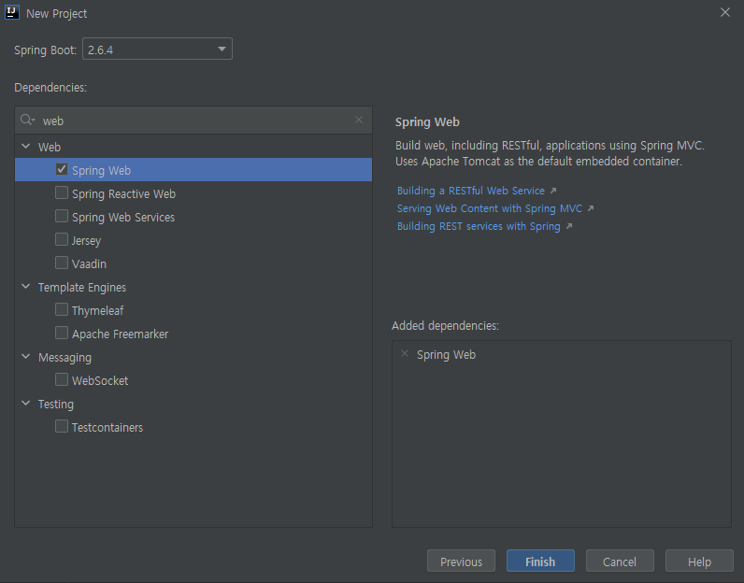Screen dimensions: 744x583
Task: Cancel the project creation
Action: click(620, 562)
